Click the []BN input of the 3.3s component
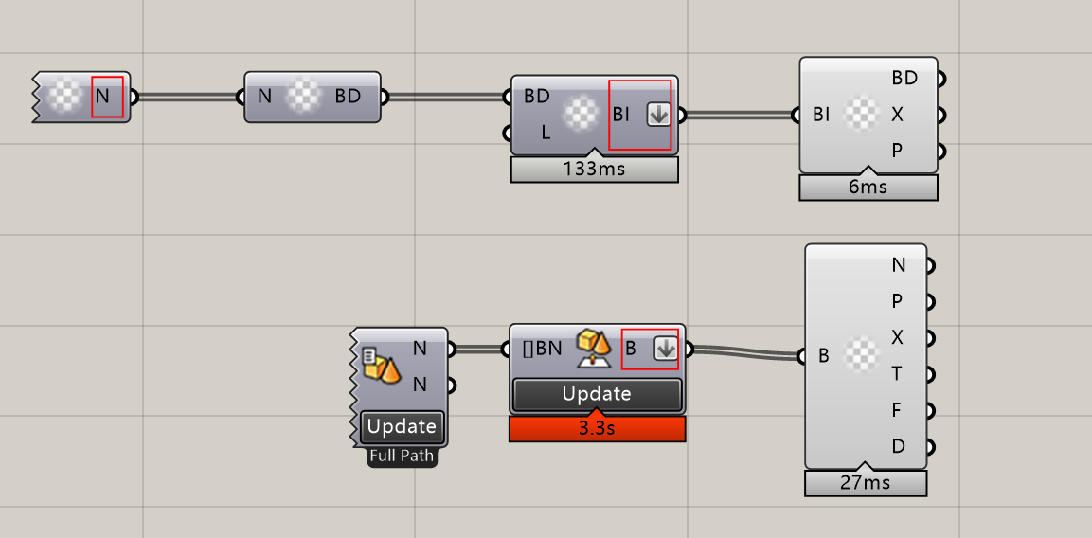The width and height of the screenshot is (1092, 538). point(541,350)
